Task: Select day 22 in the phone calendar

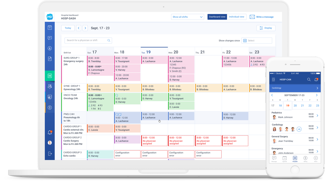Action: point(310,105)
